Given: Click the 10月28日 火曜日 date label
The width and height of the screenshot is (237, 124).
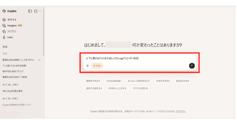Looking at the screenshot, I should coord(10,85).
